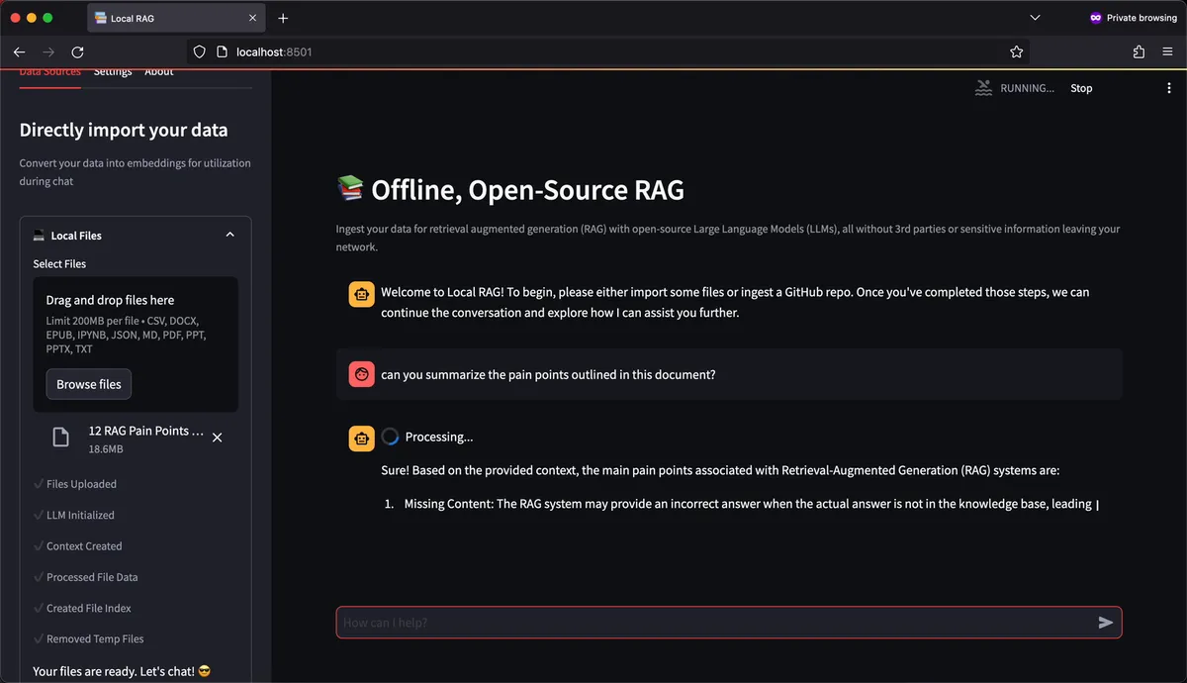Click the browser Back arrow

[x=20, y=51]
